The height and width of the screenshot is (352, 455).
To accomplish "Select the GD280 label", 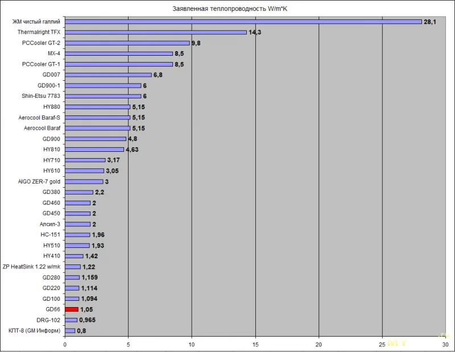I will point(51,278).
